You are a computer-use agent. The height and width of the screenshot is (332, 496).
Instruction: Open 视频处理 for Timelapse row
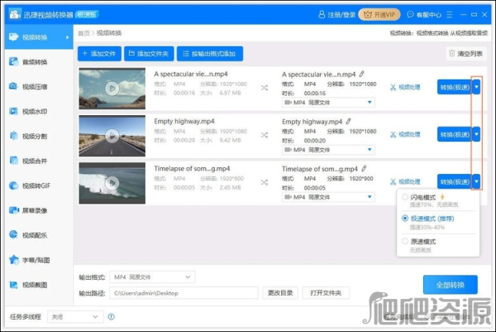pyautogui.click(x=405, y=181)
